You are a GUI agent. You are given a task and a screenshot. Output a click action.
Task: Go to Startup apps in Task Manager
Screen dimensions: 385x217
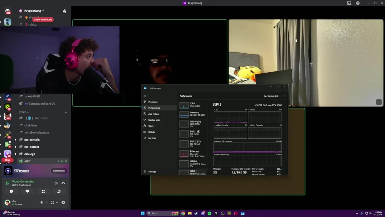tap(159, 120)
